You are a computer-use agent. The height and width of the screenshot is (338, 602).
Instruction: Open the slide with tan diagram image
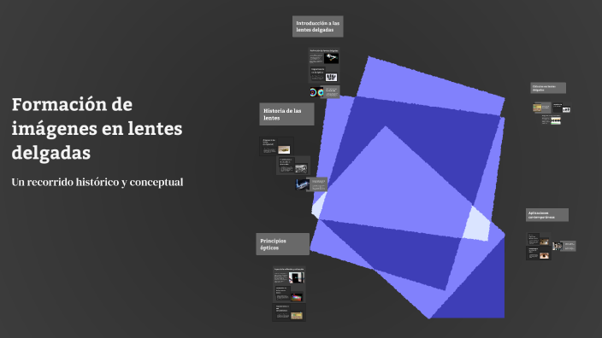pos(289,312)
